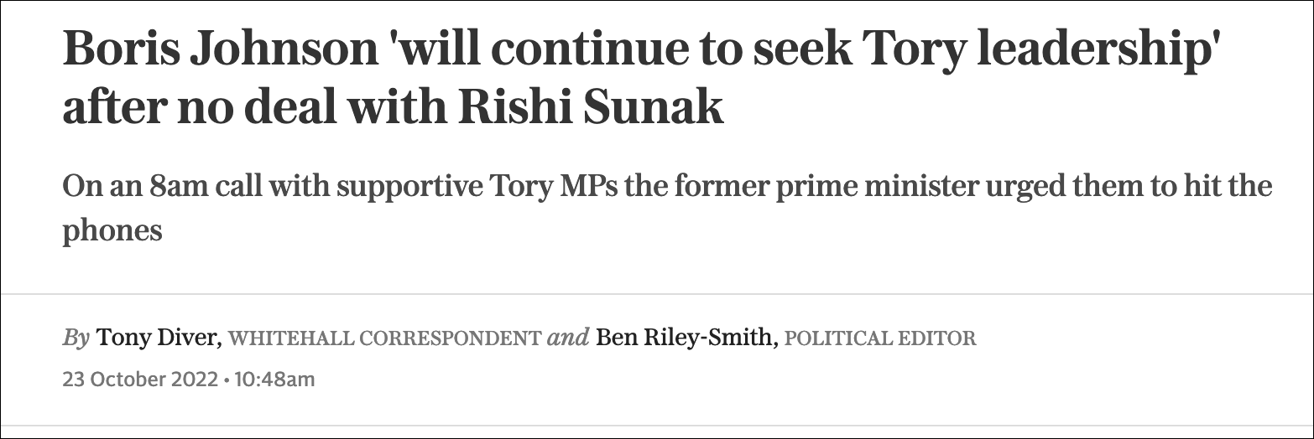Click the italic 'and' between the authors
1314x439 pixels.
568,338
